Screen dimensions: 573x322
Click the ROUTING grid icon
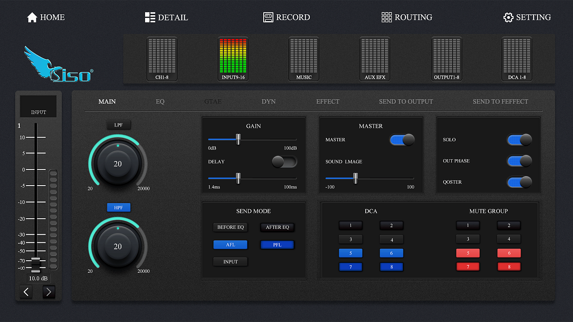[x=386, y=17]
